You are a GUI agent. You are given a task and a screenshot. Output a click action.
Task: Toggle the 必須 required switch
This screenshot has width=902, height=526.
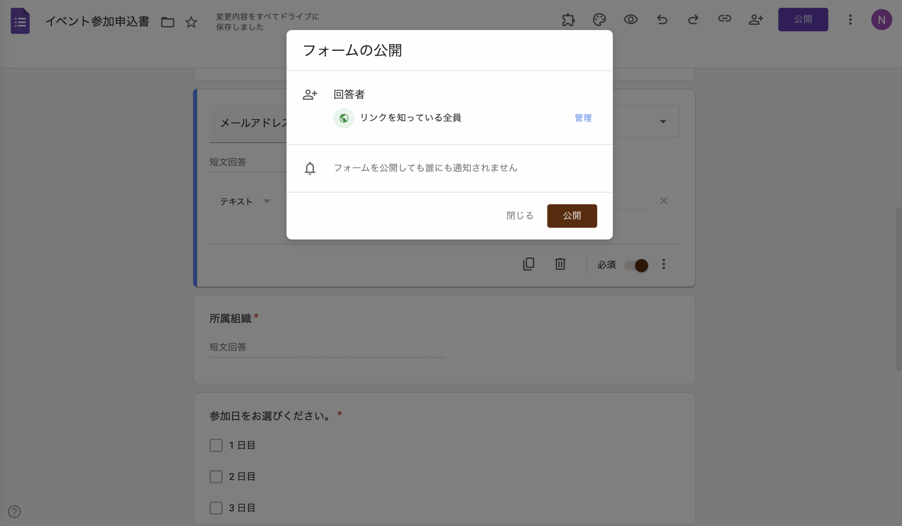[x=636, y=265]
